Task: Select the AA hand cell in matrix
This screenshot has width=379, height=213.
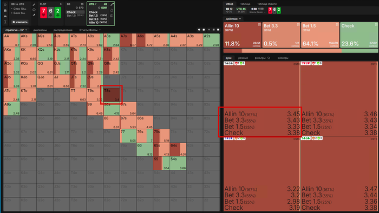Action: 11,40
